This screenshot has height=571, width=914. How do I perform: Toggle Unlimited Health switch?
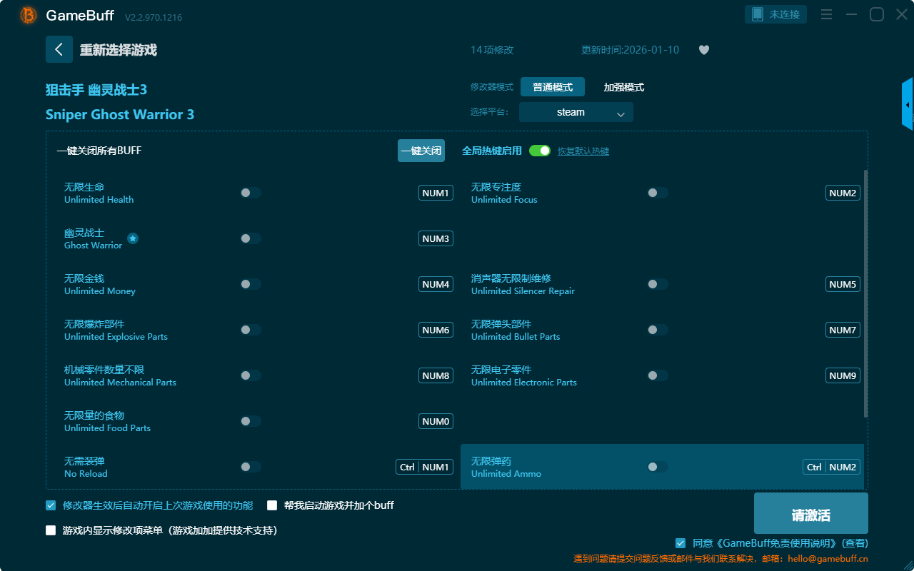point(251,193)
